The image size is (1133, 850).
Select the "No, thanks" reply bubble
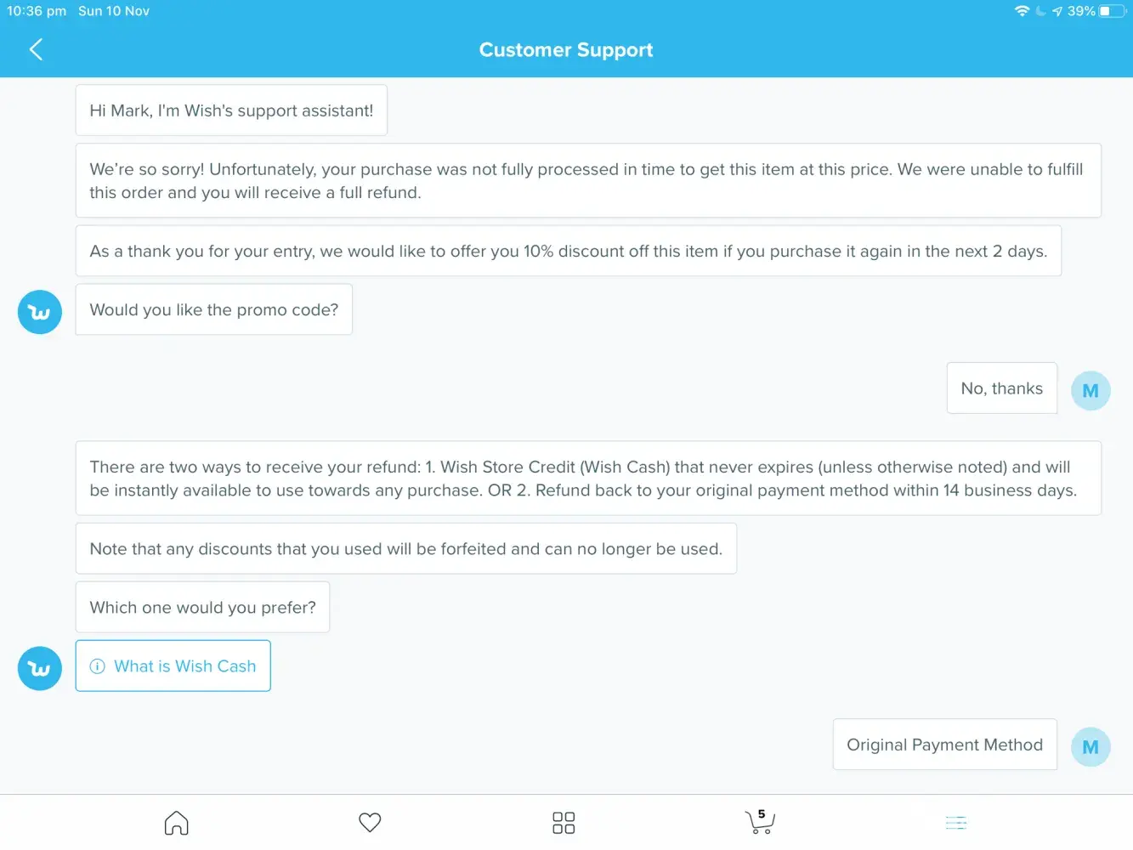pos(1001,388)
